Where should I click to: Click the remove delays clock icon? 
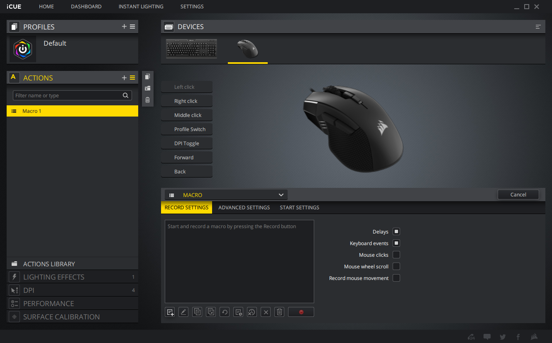252,312
